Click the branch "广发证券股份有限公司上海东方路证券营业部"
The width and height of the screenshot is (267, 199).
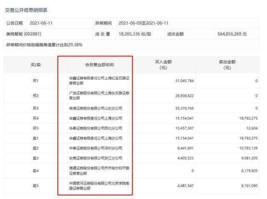tap(99, 96)
